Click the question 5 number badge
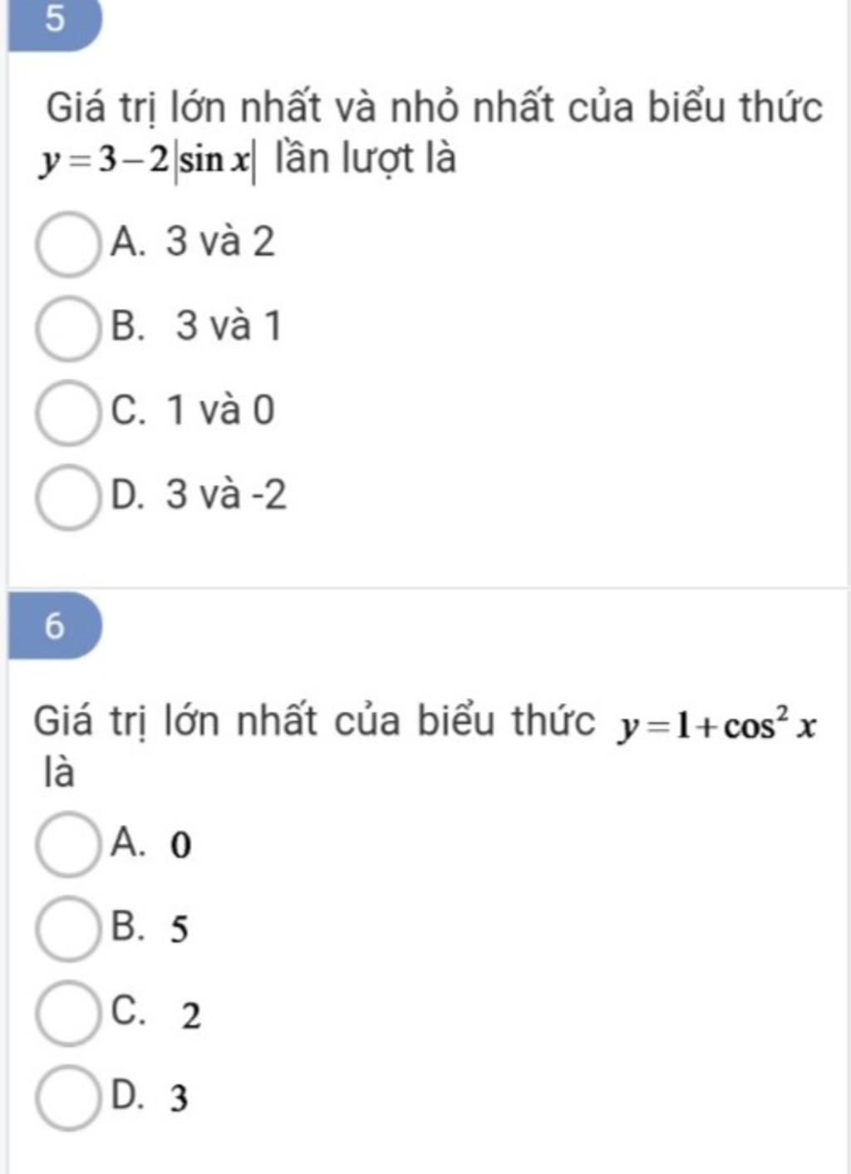851x1174 pixels. click(54, 22)
